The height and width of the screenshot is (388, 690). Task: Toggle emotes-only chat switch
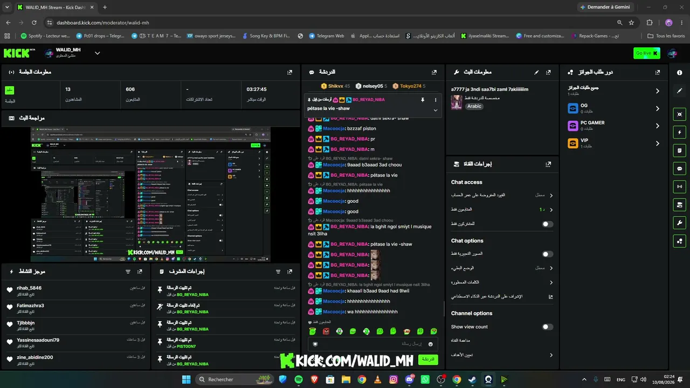[x=547, y=254]
